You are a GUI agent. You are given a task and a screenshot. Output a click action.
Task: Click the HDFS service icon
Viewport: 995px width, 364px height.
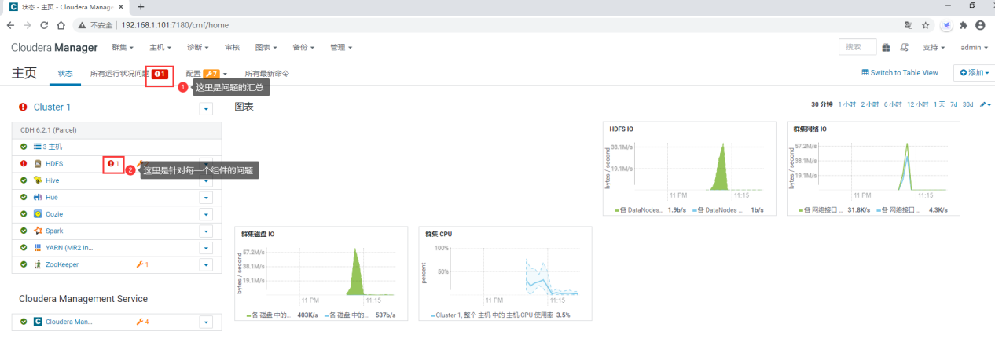(38, 163)
